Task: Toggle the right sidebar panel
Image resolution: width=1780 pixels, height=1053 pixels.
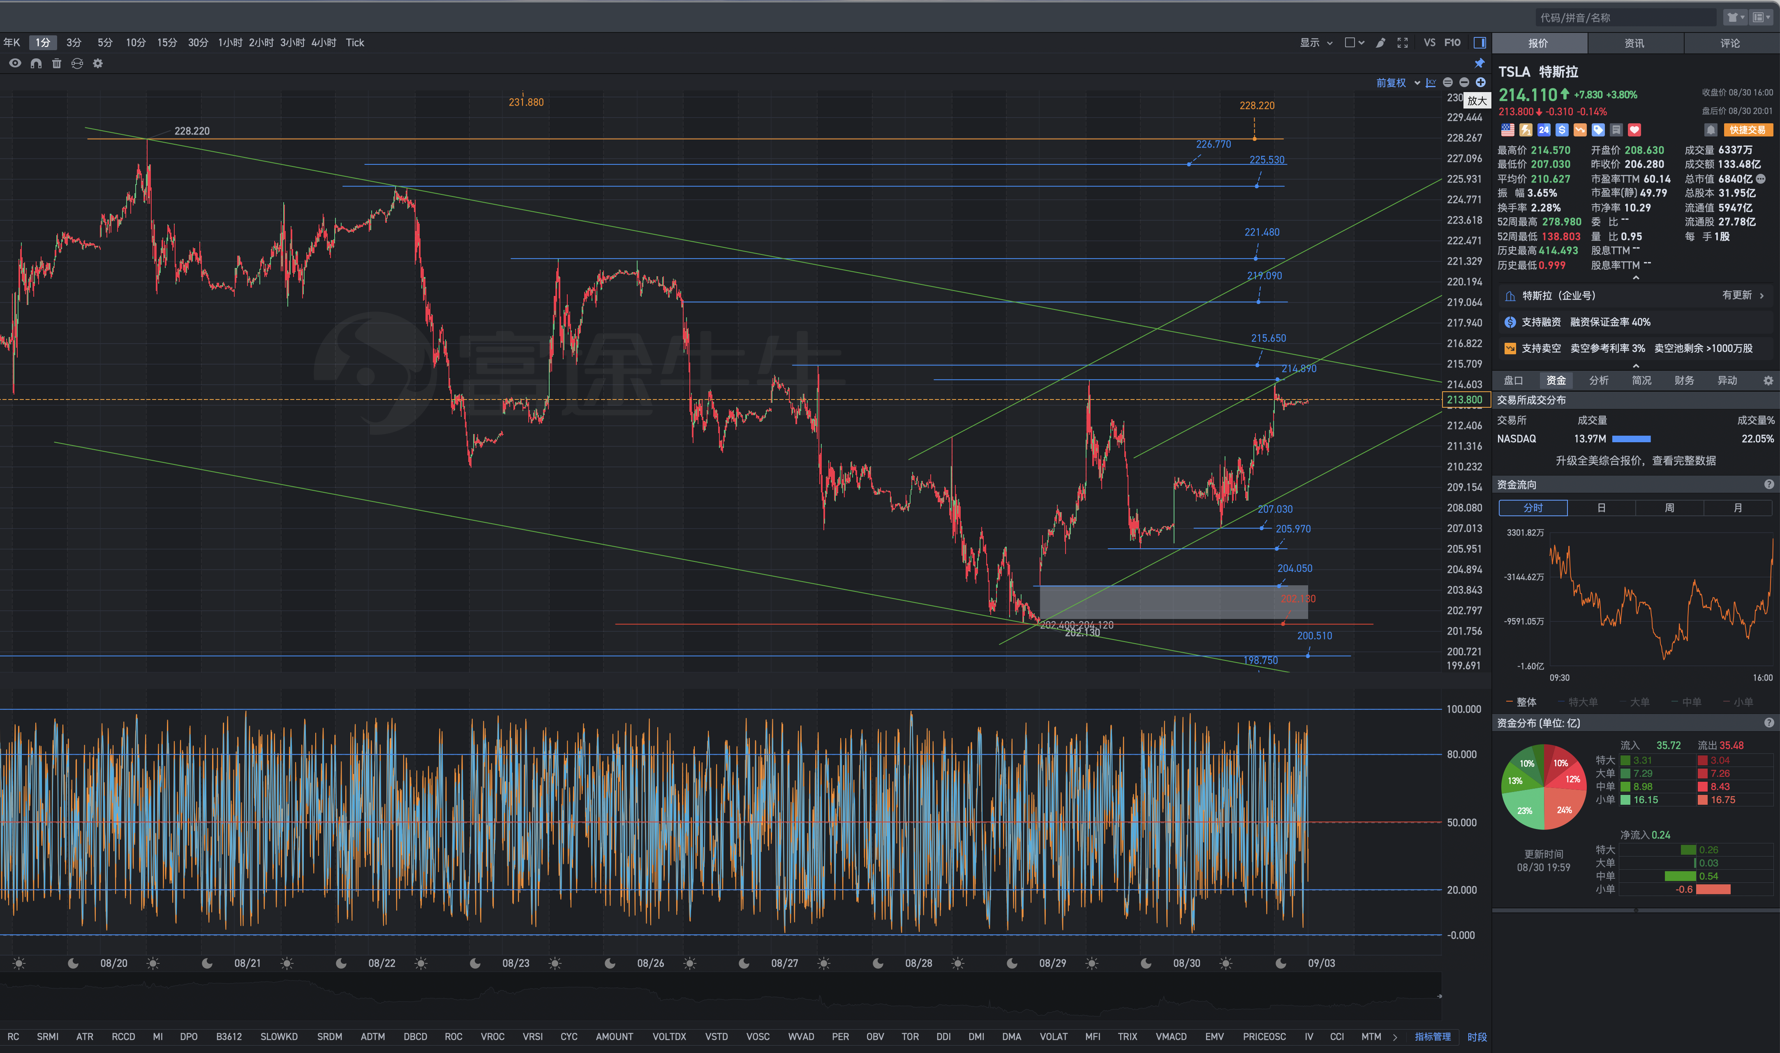Action: [1480, 43]
